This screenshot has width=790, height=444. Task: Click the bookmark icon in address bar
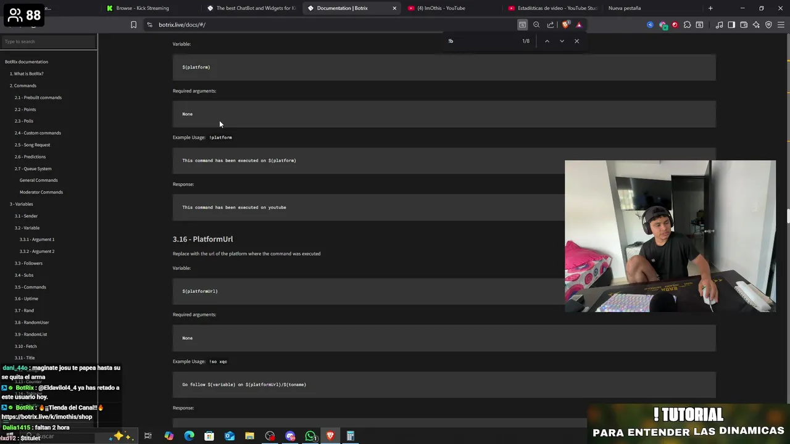pos(133,25)
